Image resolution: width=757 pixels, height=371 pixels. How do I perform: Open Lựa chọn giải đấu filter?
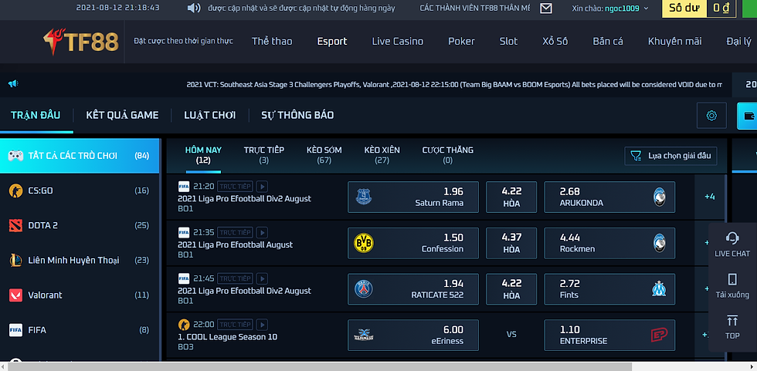click(670, 156)
